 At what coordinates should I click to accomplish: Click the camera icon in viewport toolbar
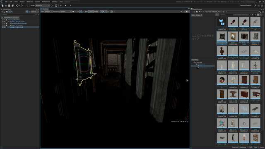pyautogui.click(x=73, y=12)
